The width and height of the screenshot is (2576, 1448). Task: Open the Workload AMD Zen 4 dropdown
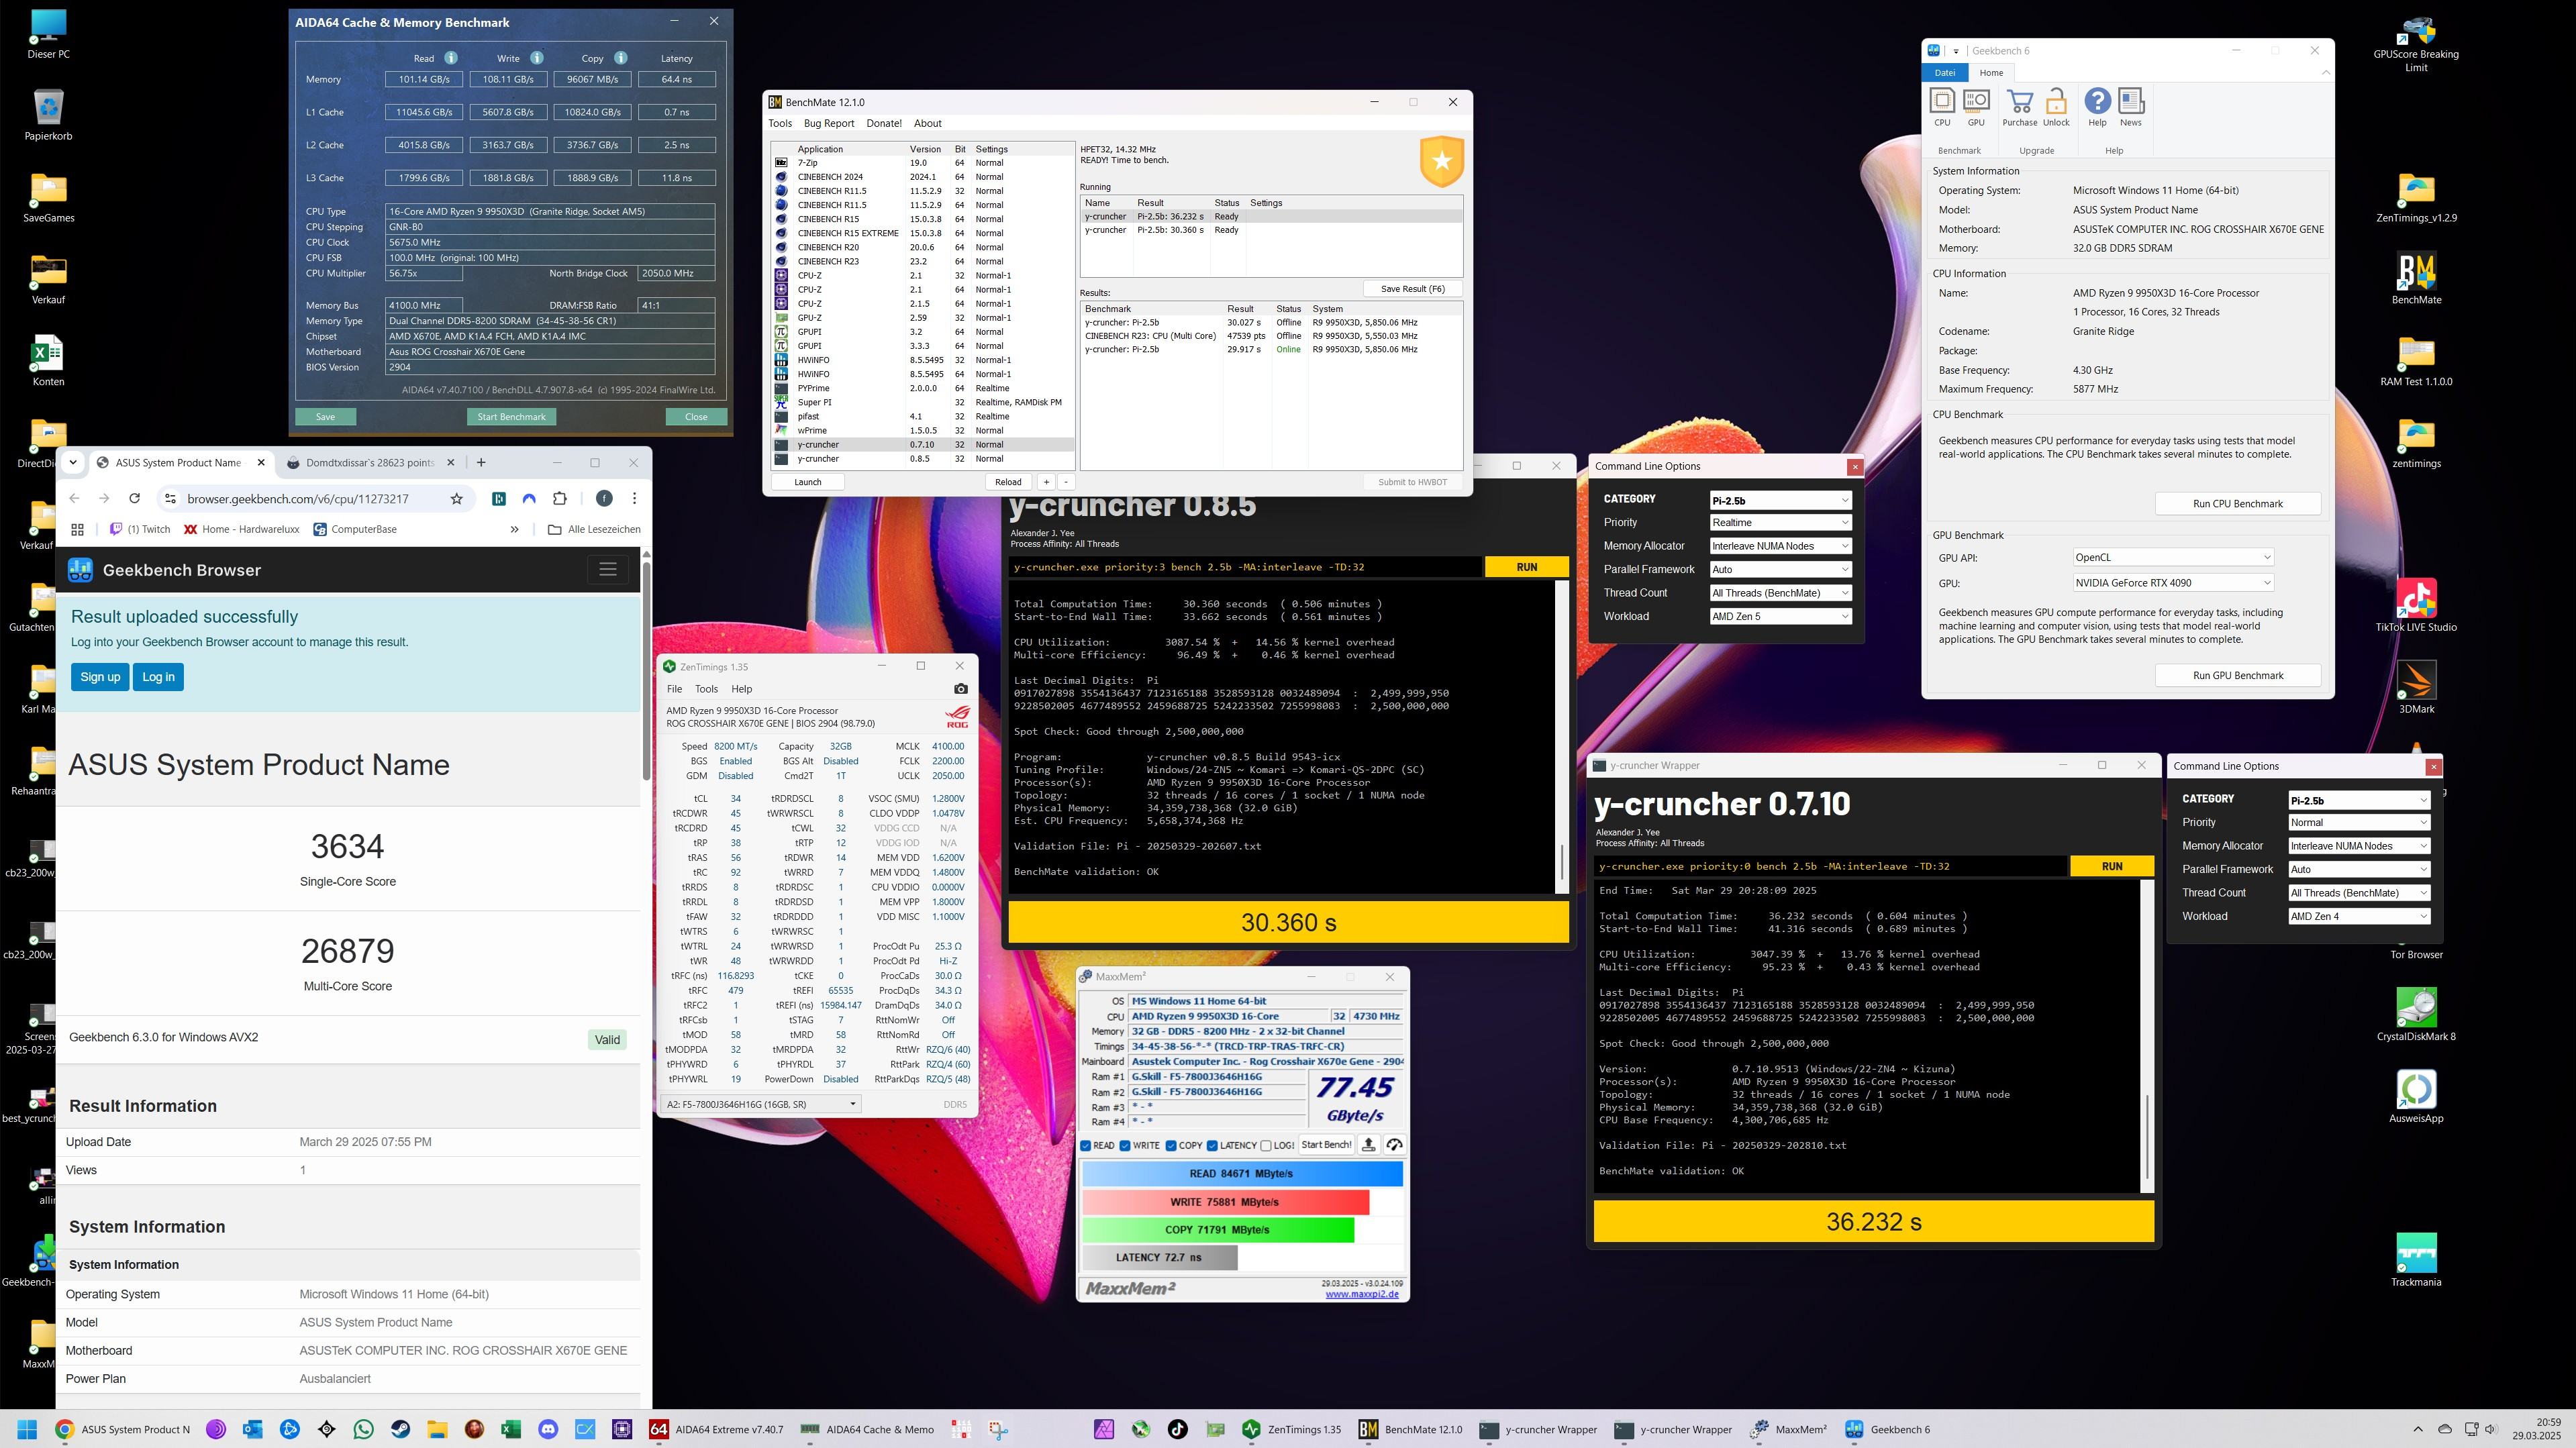click(x=2359, y=916)
